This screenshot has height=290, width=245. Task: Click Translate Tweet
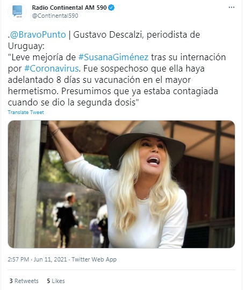click(x=26, y=112)
